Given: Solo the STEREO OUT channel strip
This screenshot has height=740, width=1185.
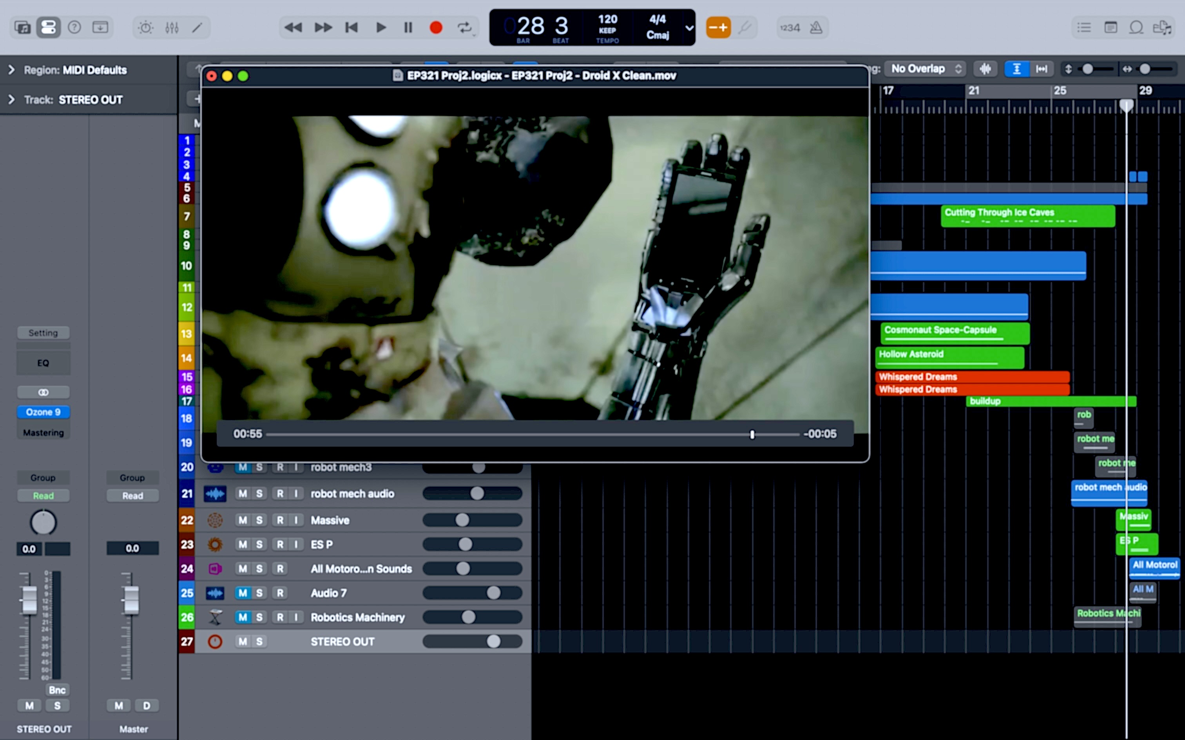Looking at the screenshot, I should pyautogui.click(x=57, y=706).
